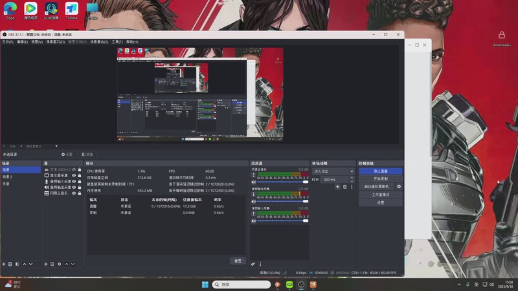Adjust the 音频输出采集 volume slider
This screenshot has height=291, width=518.
pyautogui.click(x=282, y=201)
